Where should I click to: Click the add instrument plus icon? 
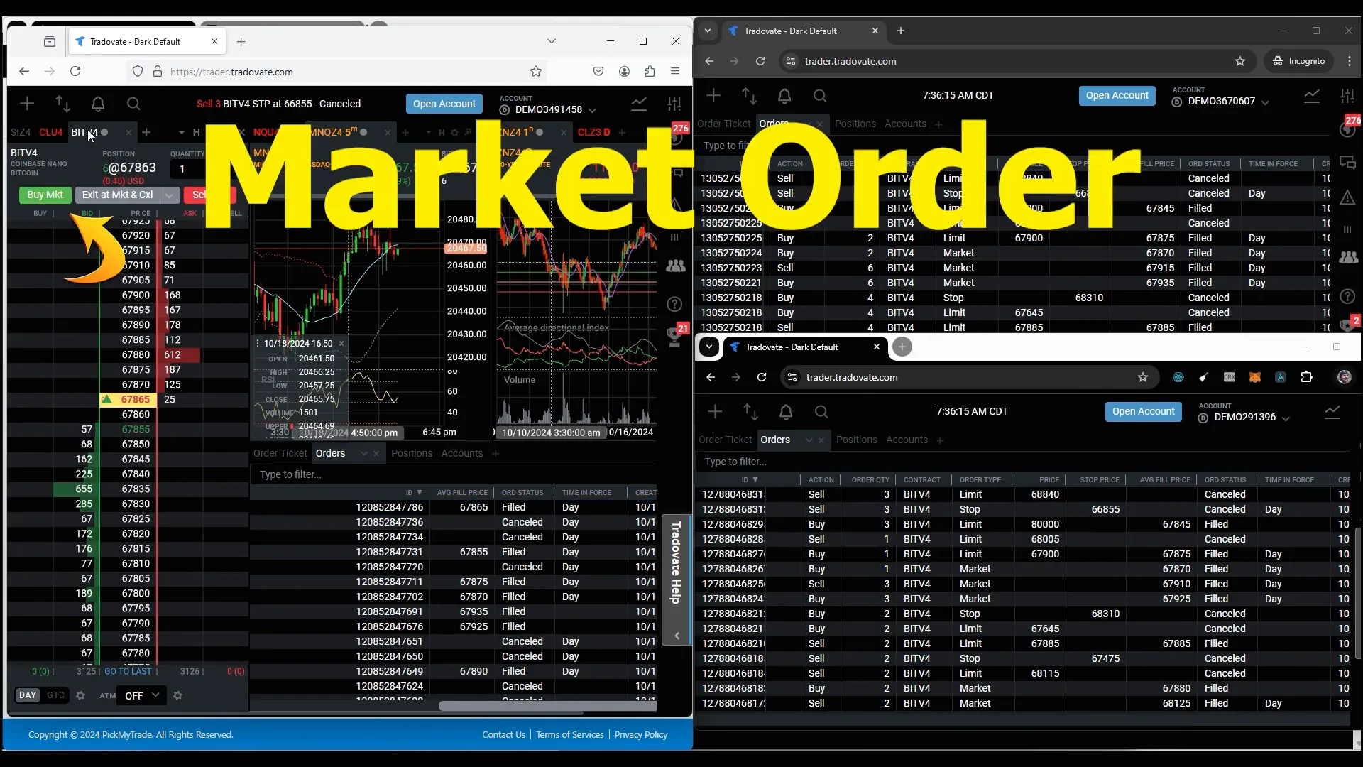pos(147,132)
